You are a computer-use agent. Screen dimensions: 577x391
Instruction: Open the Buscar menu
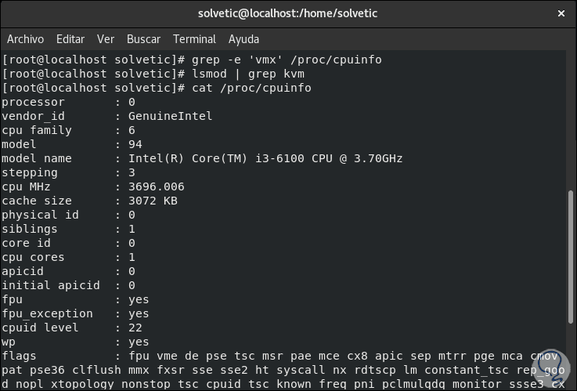(x=143, y=39)
